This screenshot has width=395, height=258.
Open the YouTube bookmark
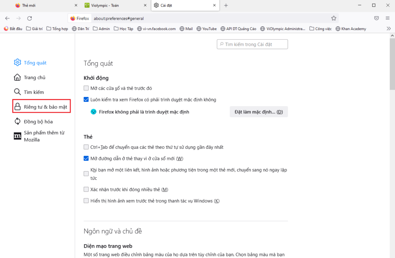tap(207, 28)
